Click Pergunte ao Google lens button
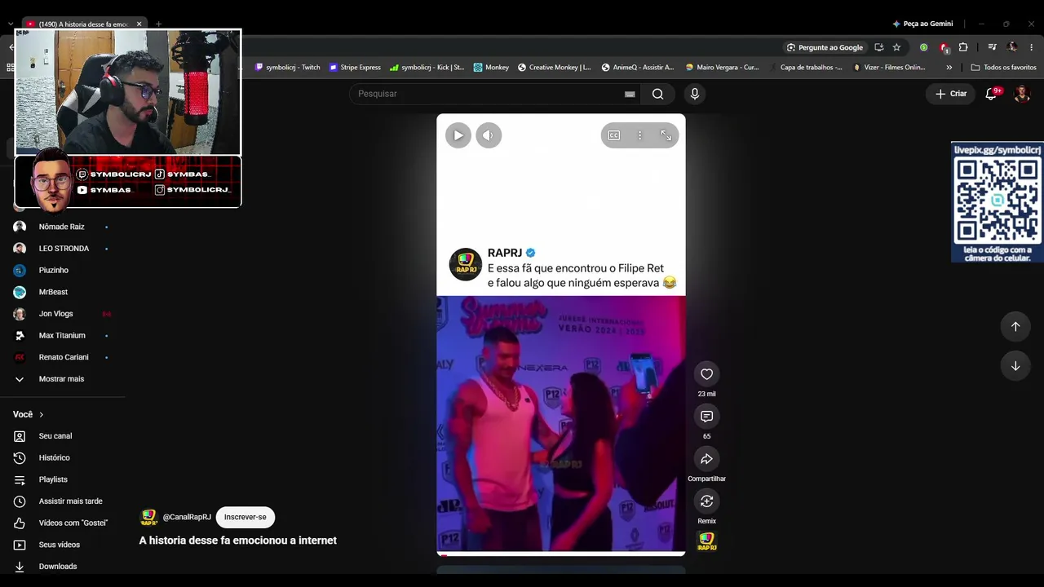The image size is (1044, 587). click(824, 47)
